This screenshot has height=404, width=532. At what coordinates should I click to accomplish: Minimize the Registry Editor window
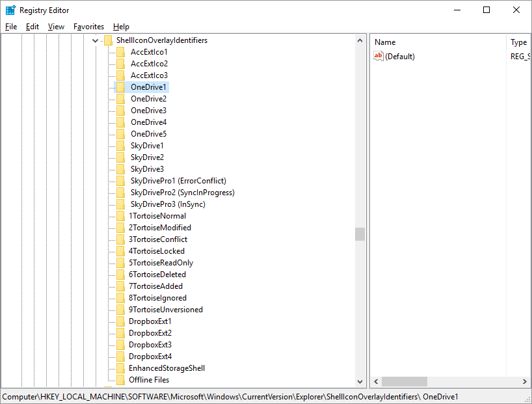(457, 10)
